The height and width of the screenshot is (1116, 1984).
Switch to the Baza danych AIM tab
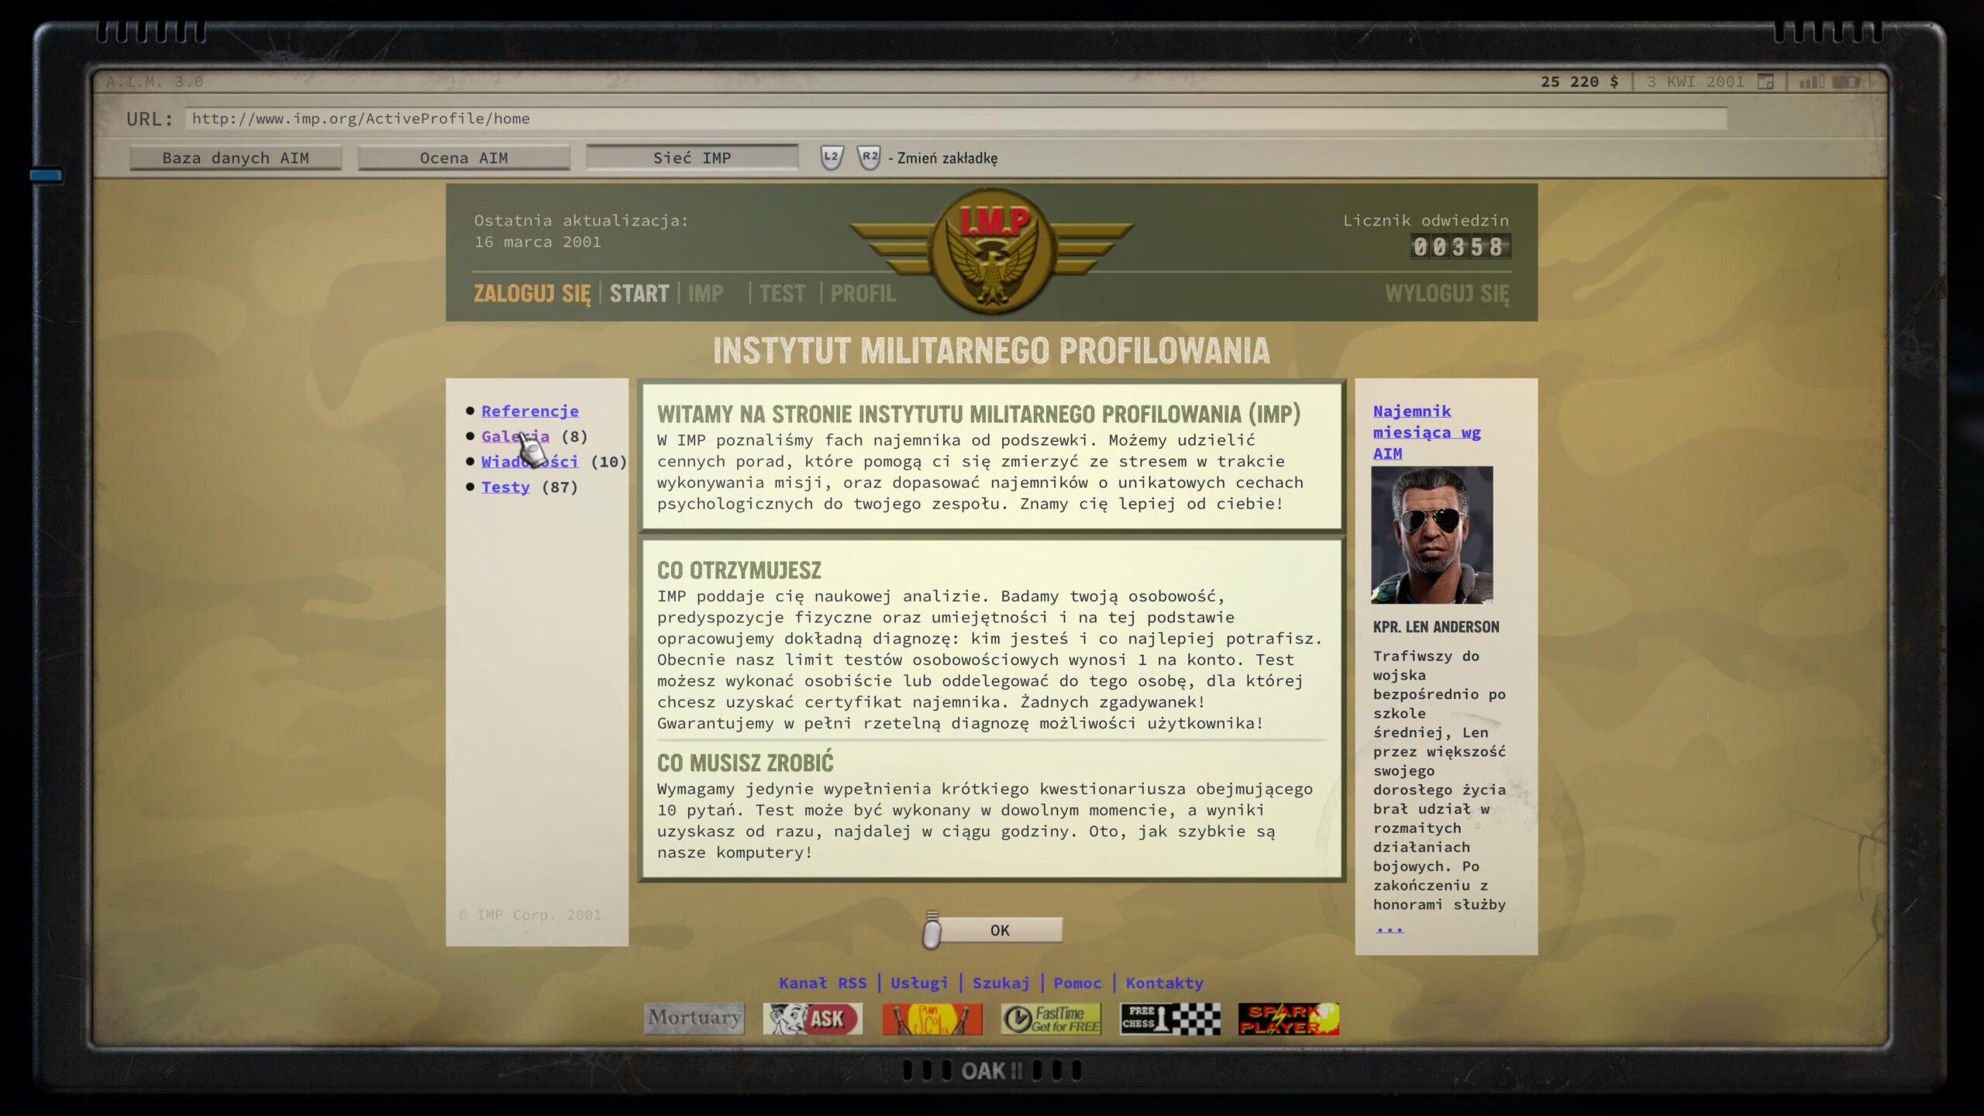236,157
